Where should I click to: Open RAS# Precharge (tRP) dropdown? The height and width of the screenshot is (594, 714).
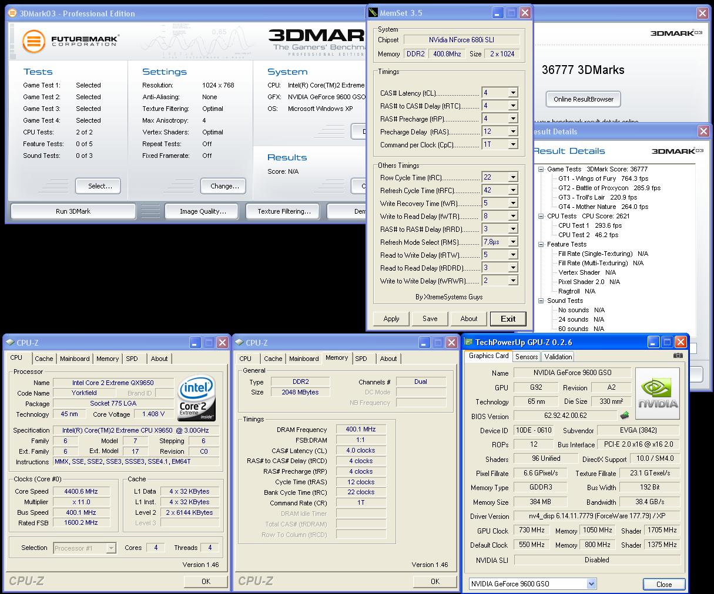point(513,119)
